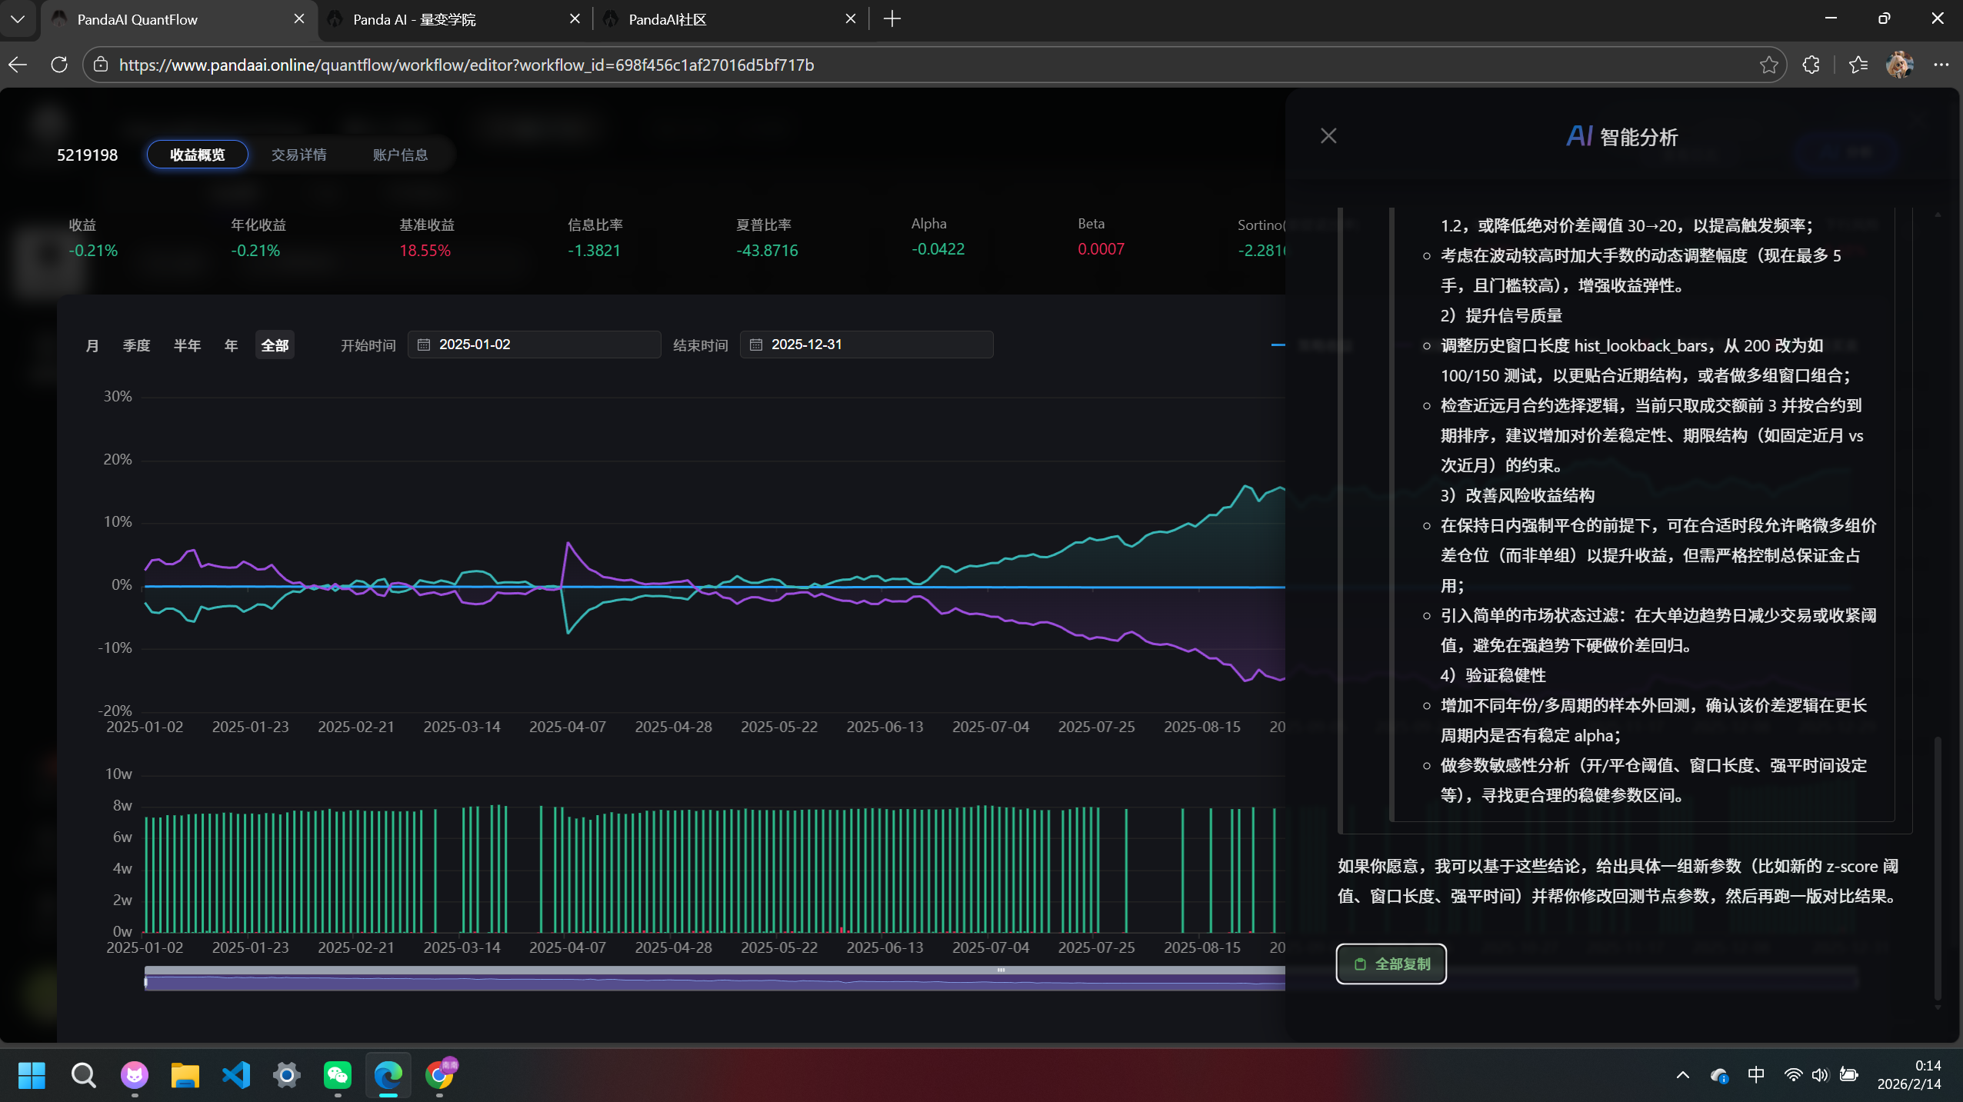Switch the 中 input method indicator
Screen dimensions: 1963x1102
tap(1756, 1074)
